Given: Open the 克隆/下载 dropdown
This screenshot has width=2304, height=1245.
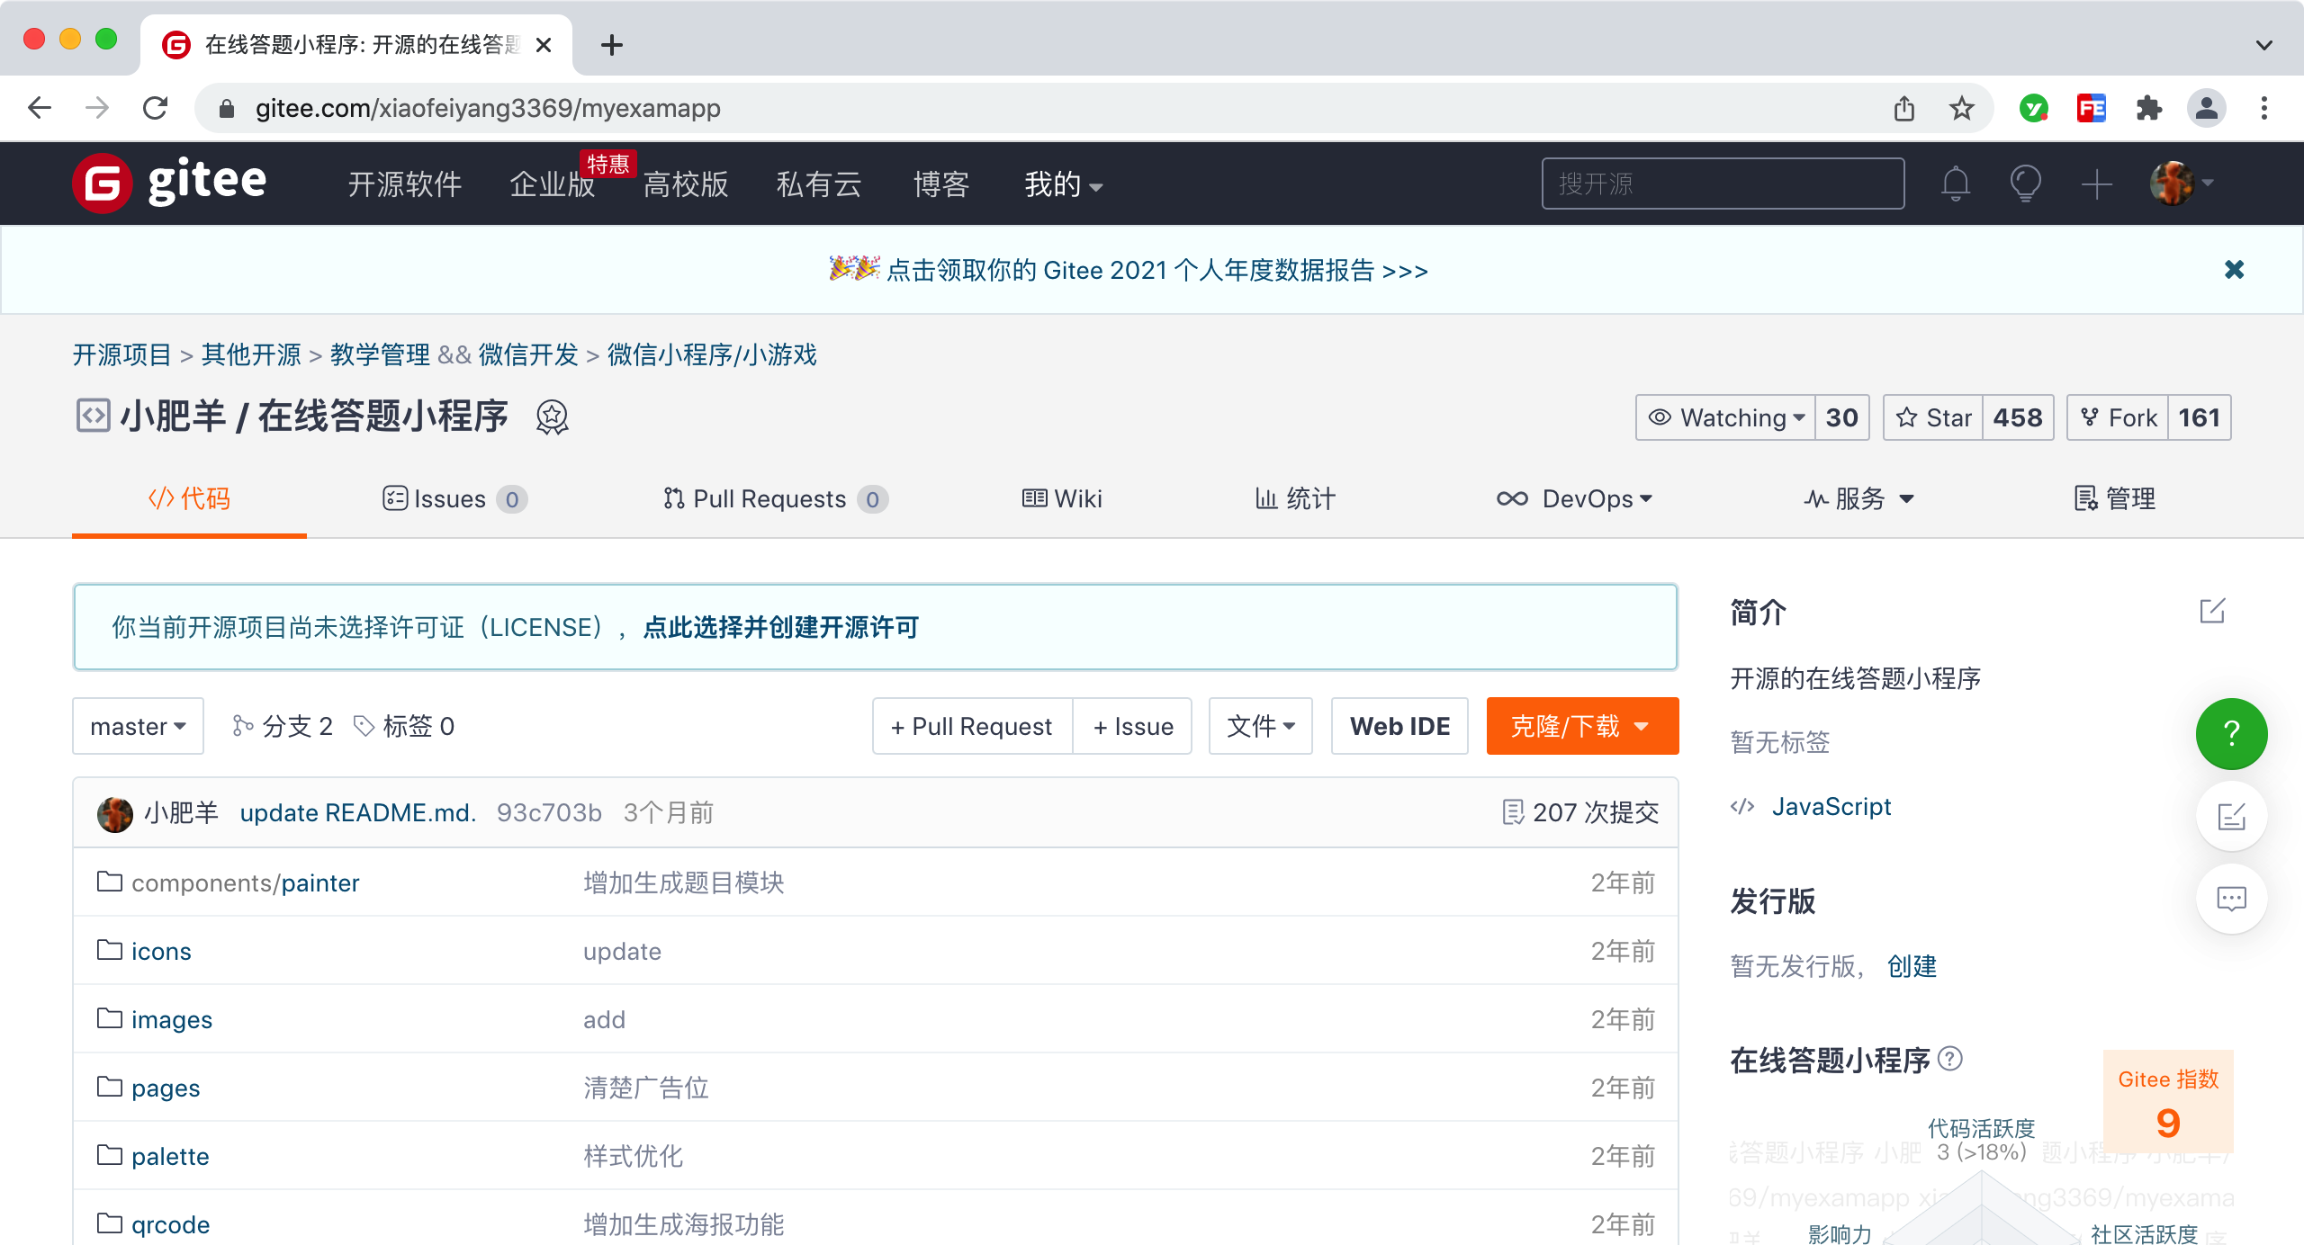Looking at the screenshot, I should pos(1581,726).
